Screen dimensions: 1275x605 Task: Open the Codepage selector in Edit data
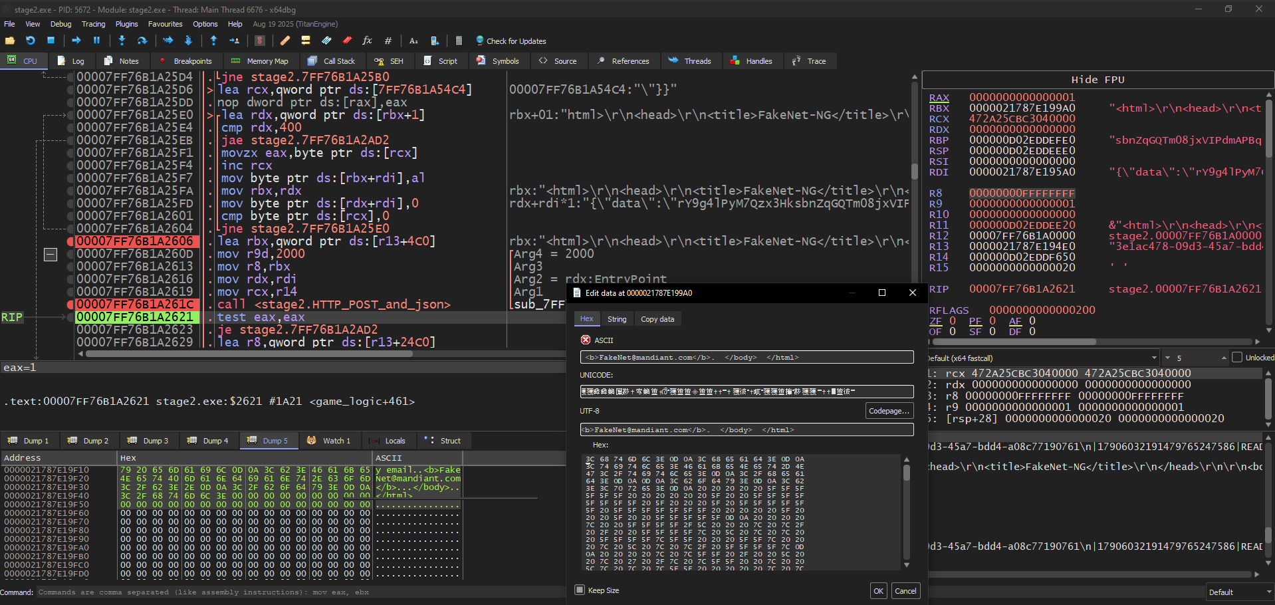(889, 411)
